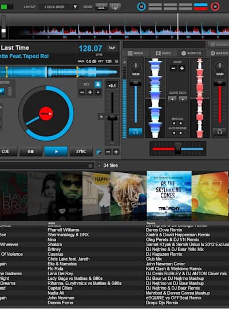Toggle the right deck headphone cue button
This screenshot has width=229, height=309.
(x=219, y=132)
